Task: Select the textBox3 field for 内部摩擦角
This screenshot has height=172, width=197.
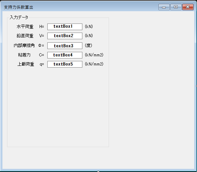Action: (x=65, y=46)
